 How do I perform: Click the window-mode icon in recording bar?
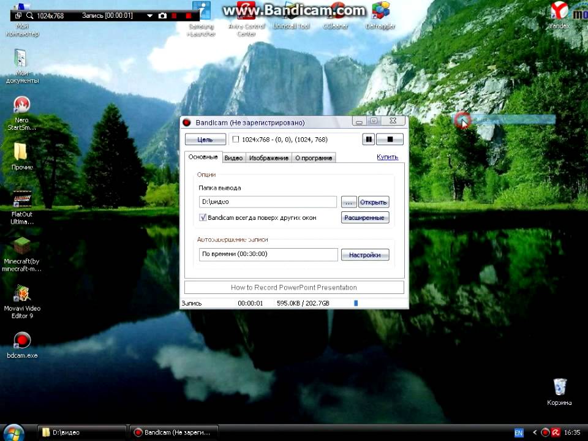click(18, 16)
